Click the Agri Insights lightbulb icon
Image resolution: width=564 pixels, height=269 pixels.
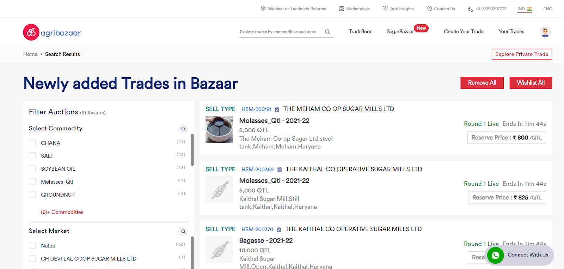[385, 8]
